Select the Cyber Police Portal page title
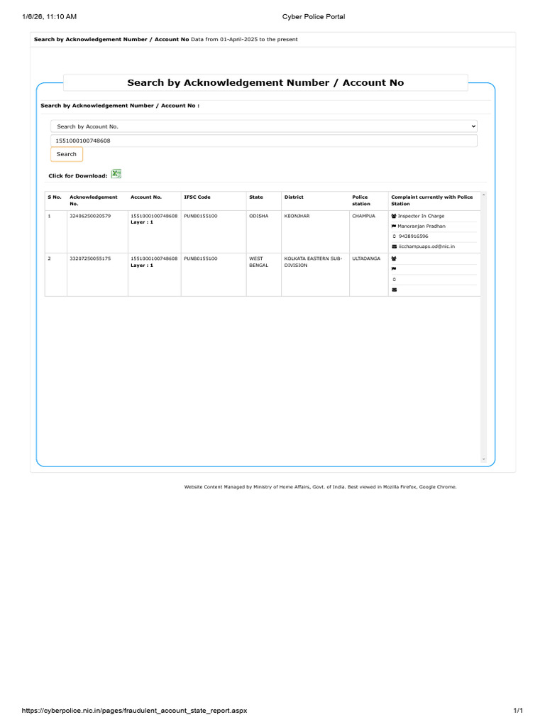Image resolution: width=545 pixels, height=727 pixels. 314,17
